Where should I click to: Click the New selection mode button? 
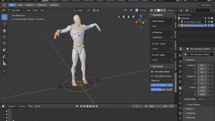(x=12, y=5)
